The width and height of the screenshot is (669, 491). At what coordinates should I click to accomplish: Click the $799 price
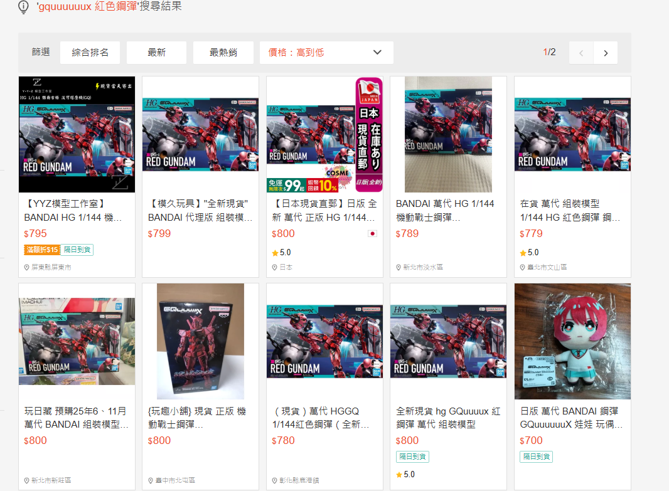pyautogui.click(x=159, y=233)
